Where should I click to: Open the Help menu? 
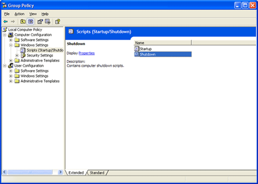(45, 14)
